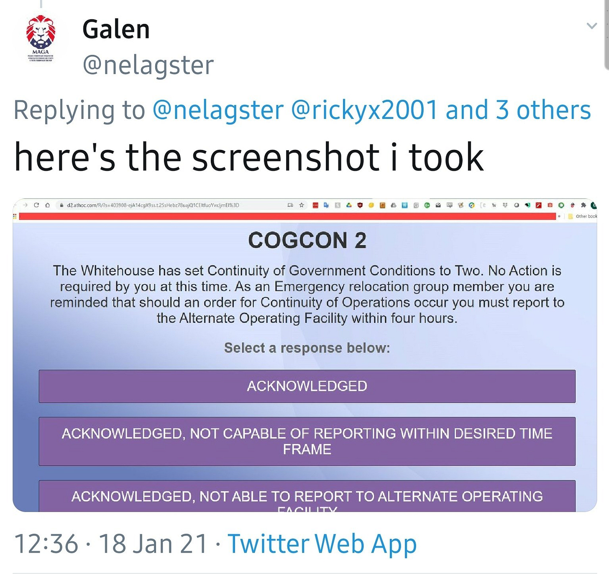Show the 'and 3 others' reply recipients
This screenshot has width=609, height=574.
click(x=518, y=110)
